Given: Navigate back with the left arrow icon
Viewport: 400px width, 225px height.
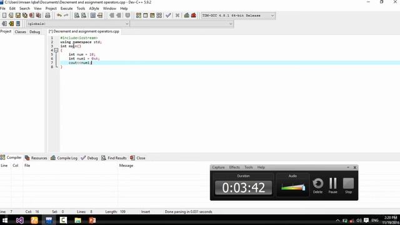Looking at the screenshot, I should (x=112, y=16).
